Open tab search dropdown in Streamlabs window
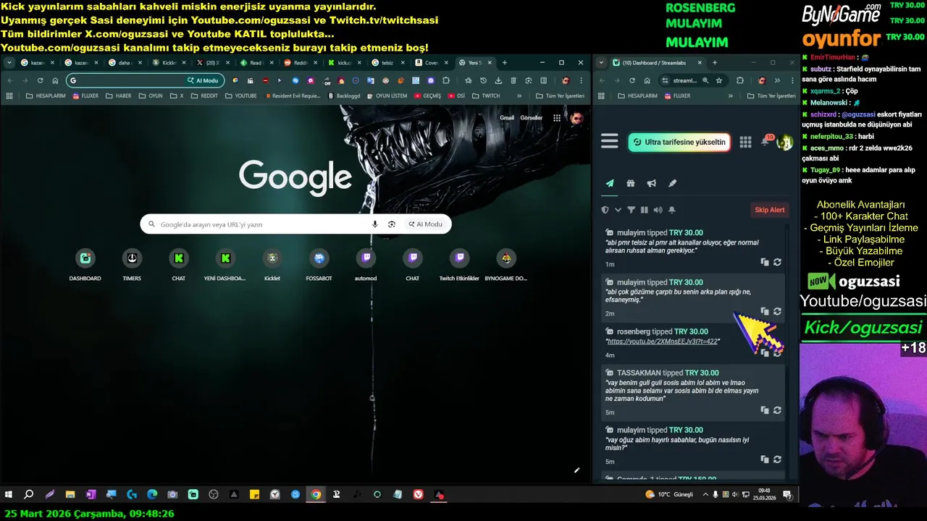Viewport: 927px width, 521px height. tap(601, 63)
